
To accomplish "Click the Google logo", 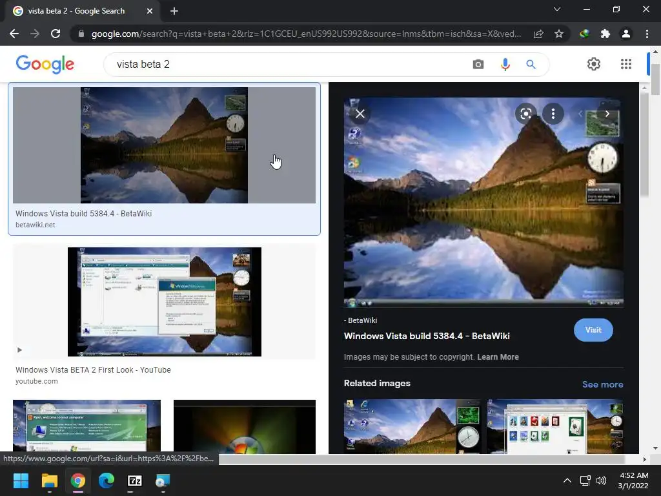I will pyautogui.click(x=45, y=64).
